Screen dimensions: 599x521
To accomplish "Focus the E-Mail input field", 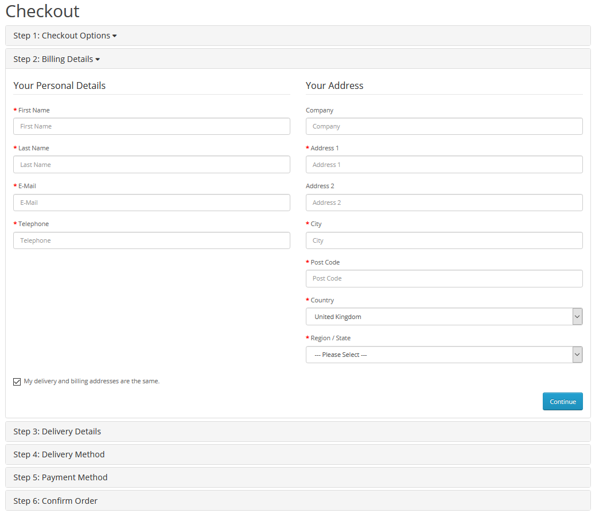I will (151, 203).
